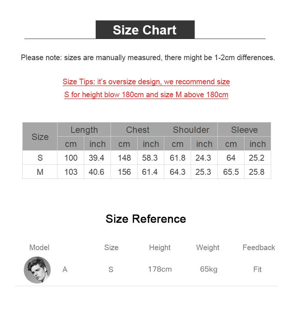
Task: Click the red 'S for height blow 180cm' line
Action: 146,95
